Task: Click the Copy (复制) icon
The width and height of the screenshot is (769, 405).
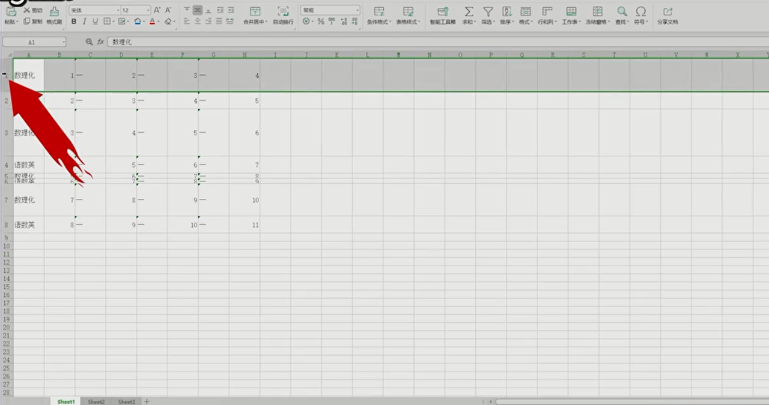Action: [x=27, y=21]
